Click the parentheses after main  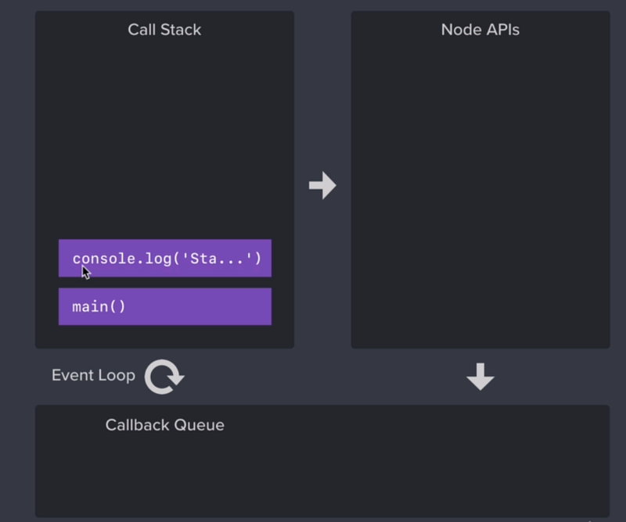(x=117, y=306)
